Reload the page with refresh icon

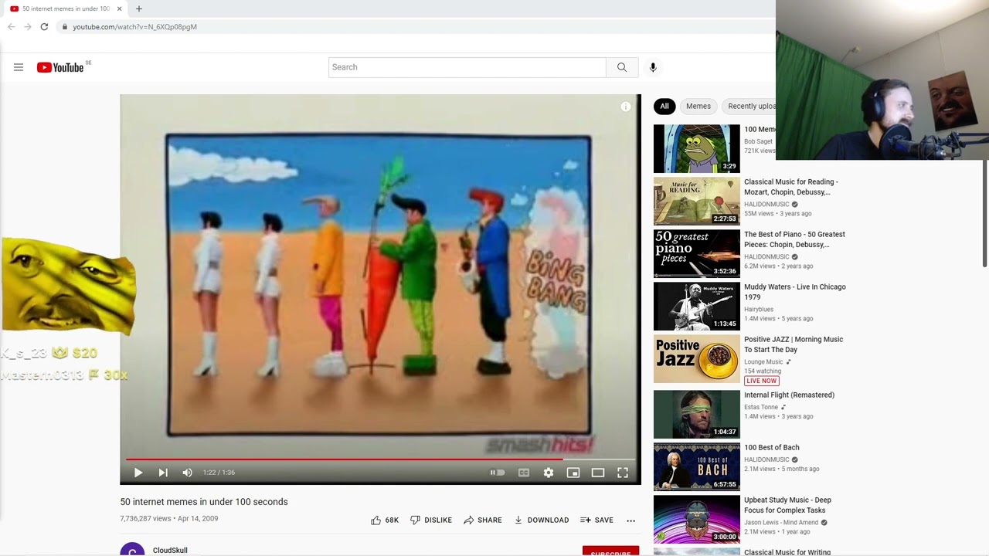pyautogui.click(x=44, y=27)
